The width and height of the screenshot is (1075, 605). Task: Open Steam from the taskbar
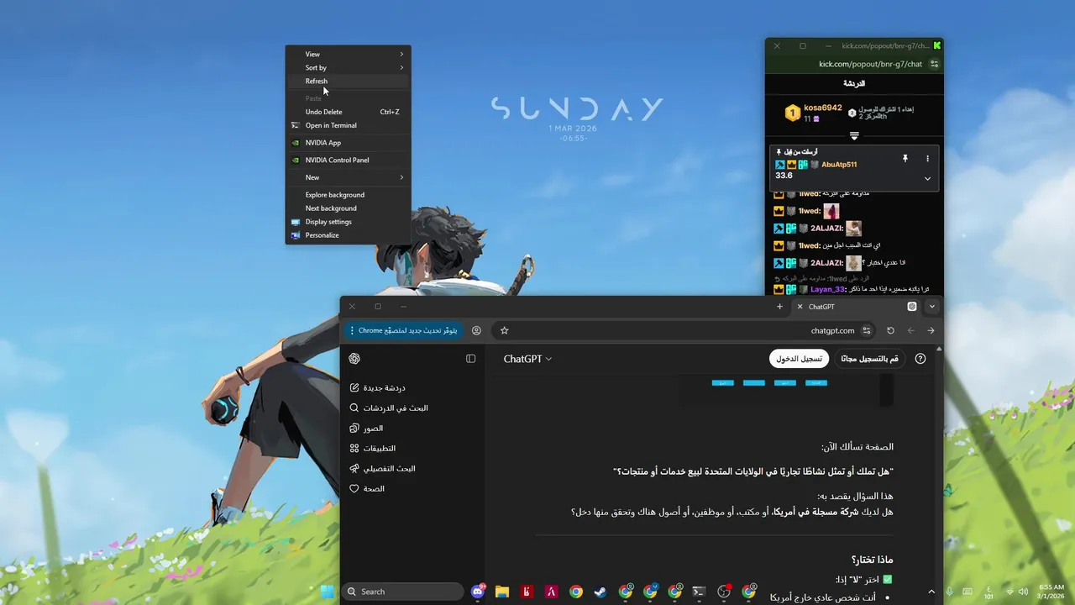tap(600, 592)
